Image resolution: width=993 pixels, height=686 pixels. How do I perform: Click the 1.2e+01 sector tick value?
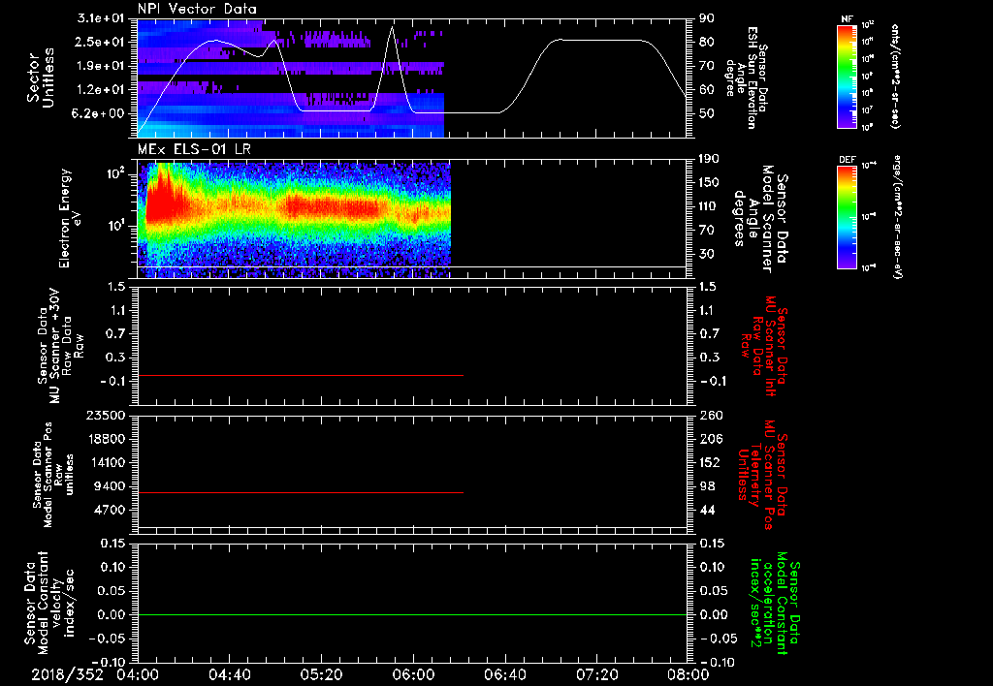pos(100,90)
